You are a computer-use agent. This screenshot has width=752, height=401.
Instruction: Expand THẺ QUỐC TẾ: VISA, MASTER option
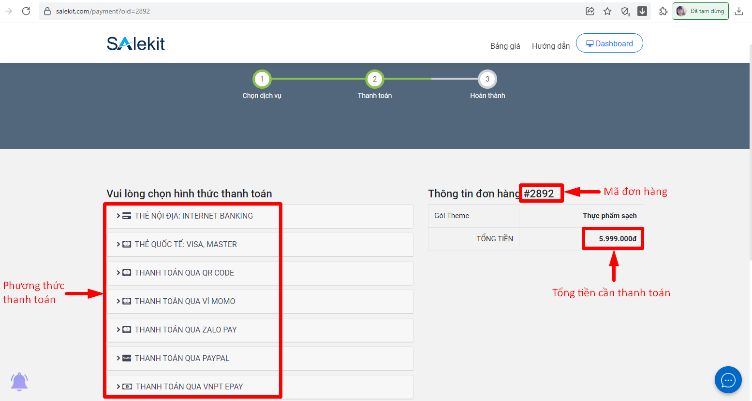(260, 245)
